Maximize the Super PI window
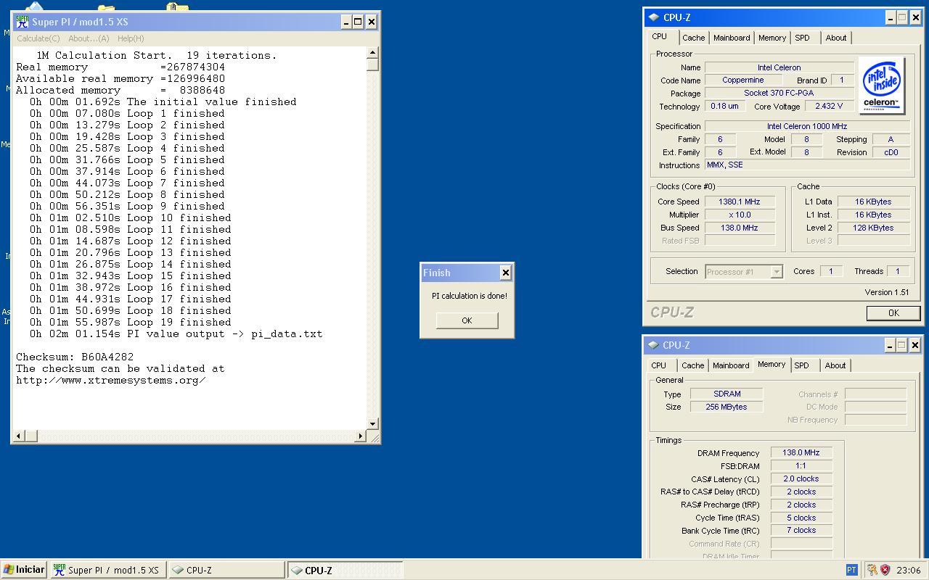Image resolution: width=929 pixels, height=580 pixels. pyautogui.click(x=358, y=22)
